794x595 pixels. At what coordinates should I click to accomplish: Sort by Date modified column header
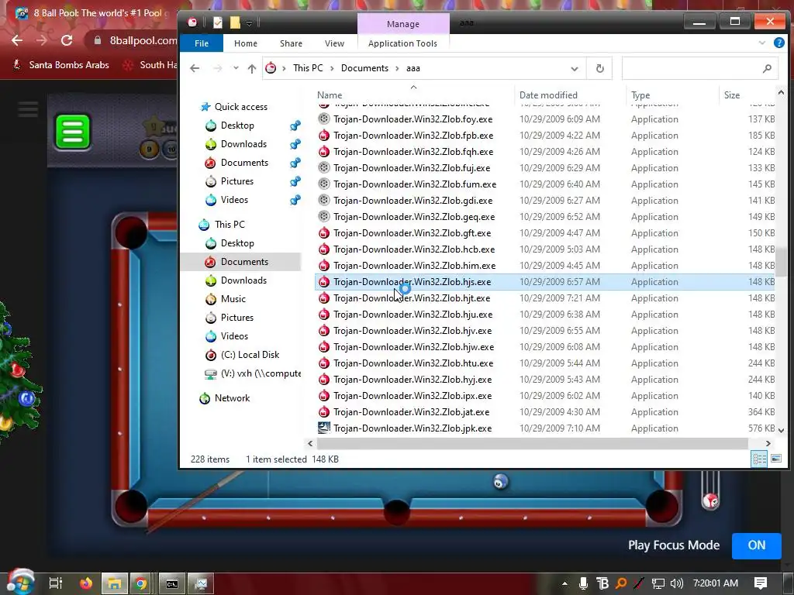pyautogui.click(x=571, y=95)
